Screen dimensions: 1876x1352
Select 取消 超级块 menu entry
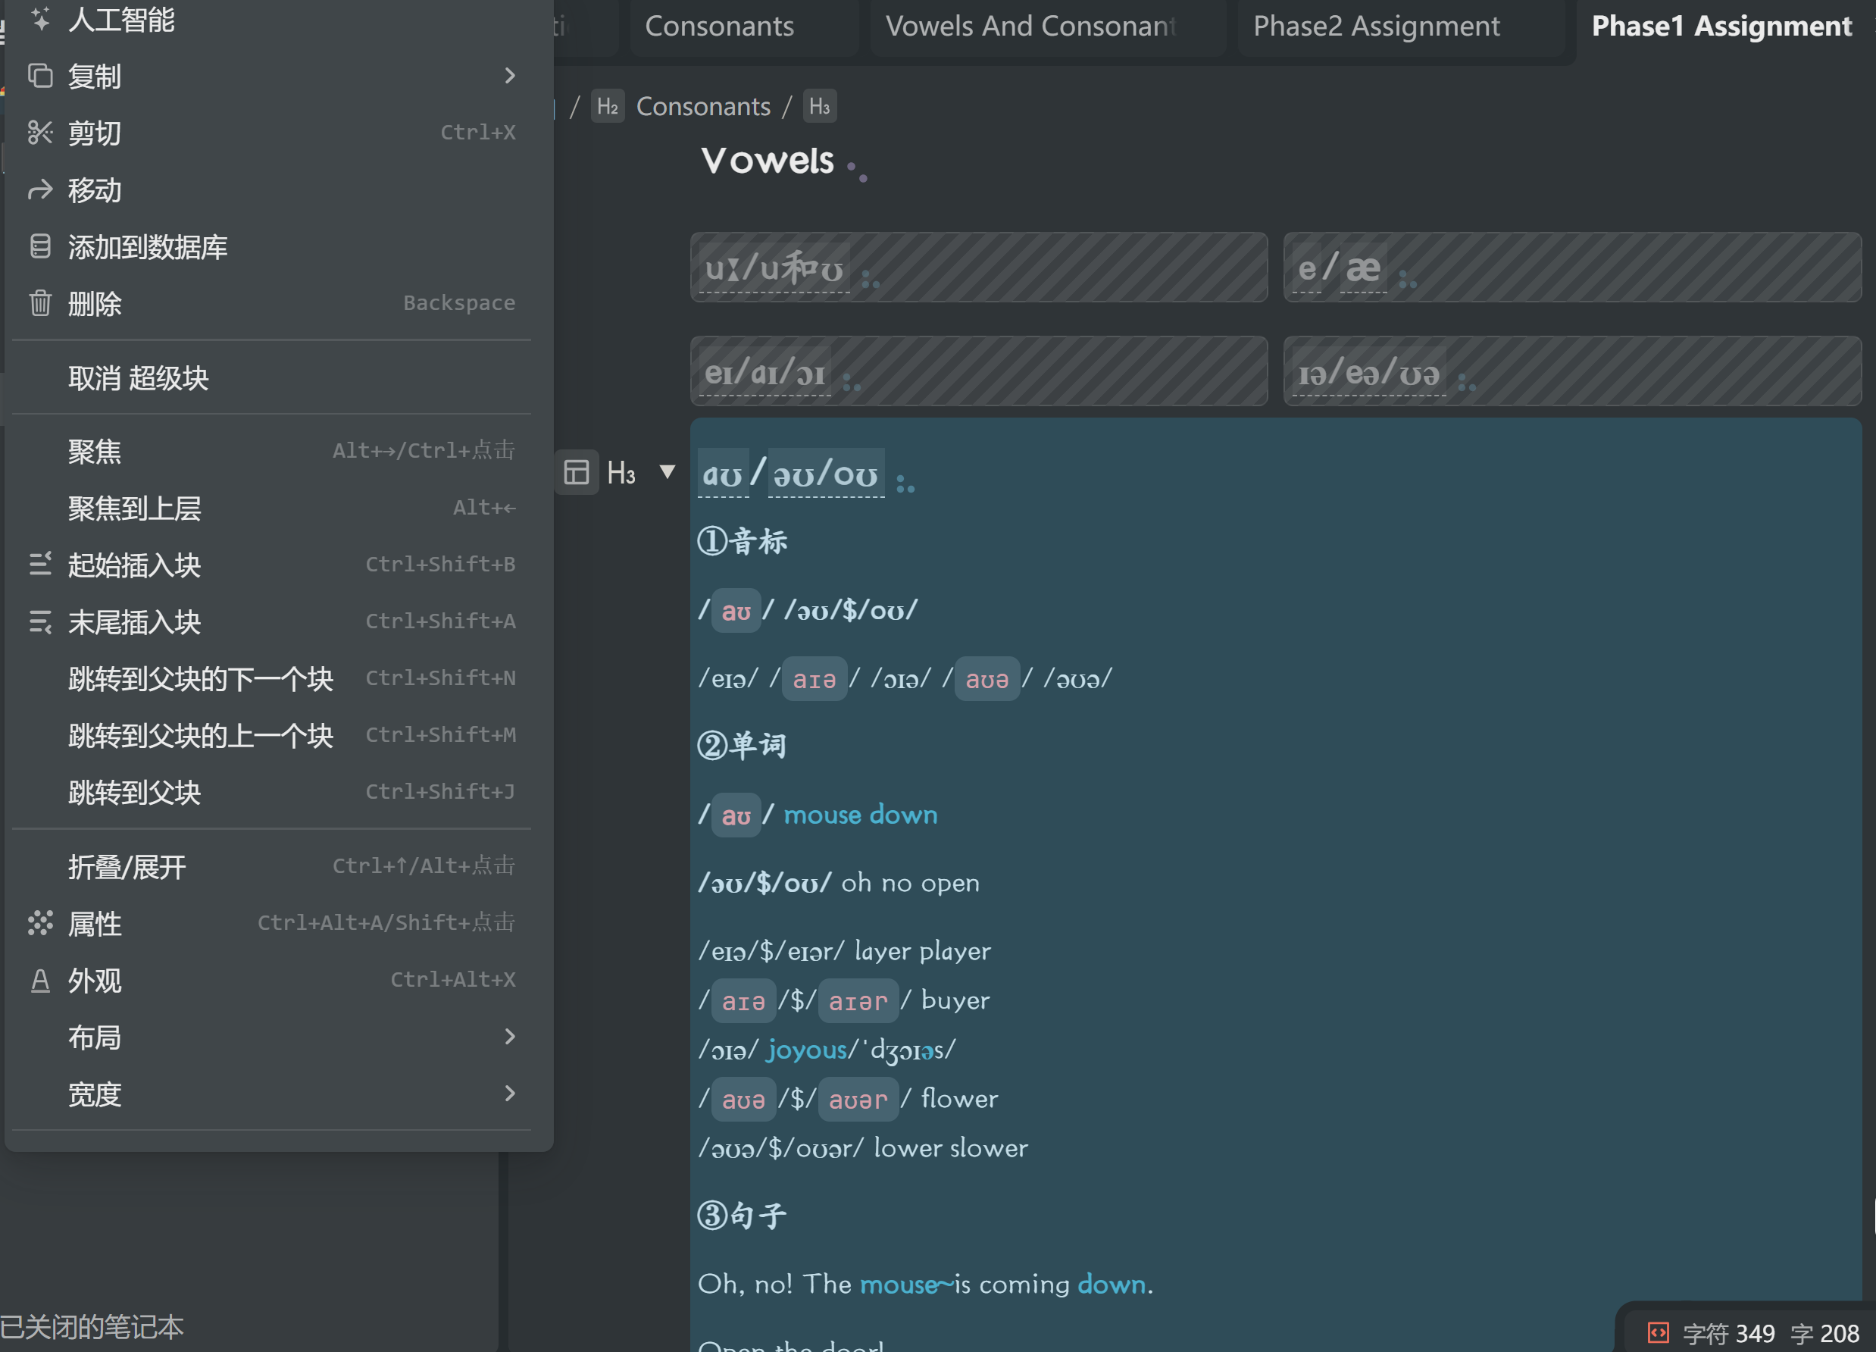tap(138, 378)
